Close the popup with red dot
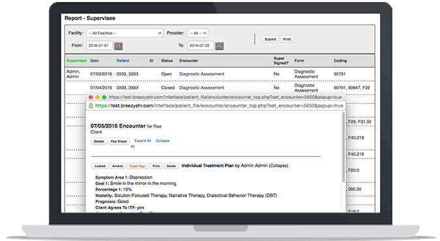 pyautogui.click(x=91, y=97)
